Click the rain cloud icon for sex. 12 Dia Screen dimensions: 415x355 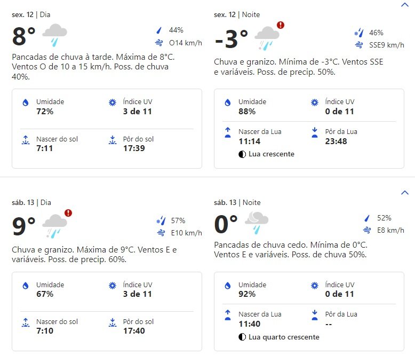click(x=54, y=35)
